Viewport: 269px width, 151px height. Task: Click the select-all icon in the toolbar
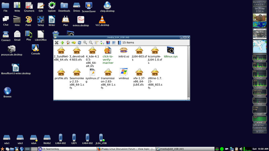(x=114, y=43)
